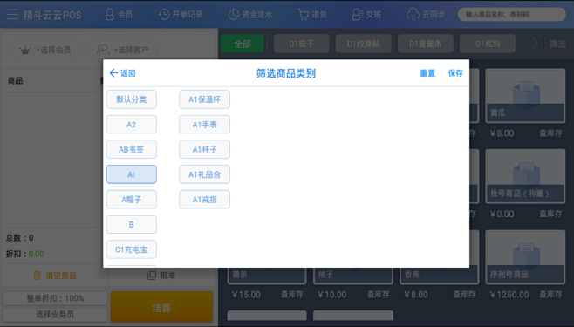Check stock for 批号商品 via 查库存
The image size is (574, 327).
(x=550, y=214)
